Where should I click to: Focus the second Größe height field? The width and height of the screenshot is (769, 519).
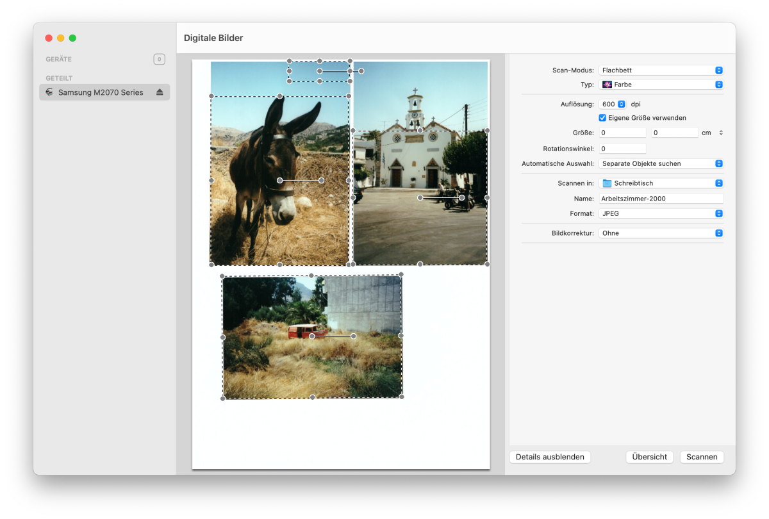[675, 133]
